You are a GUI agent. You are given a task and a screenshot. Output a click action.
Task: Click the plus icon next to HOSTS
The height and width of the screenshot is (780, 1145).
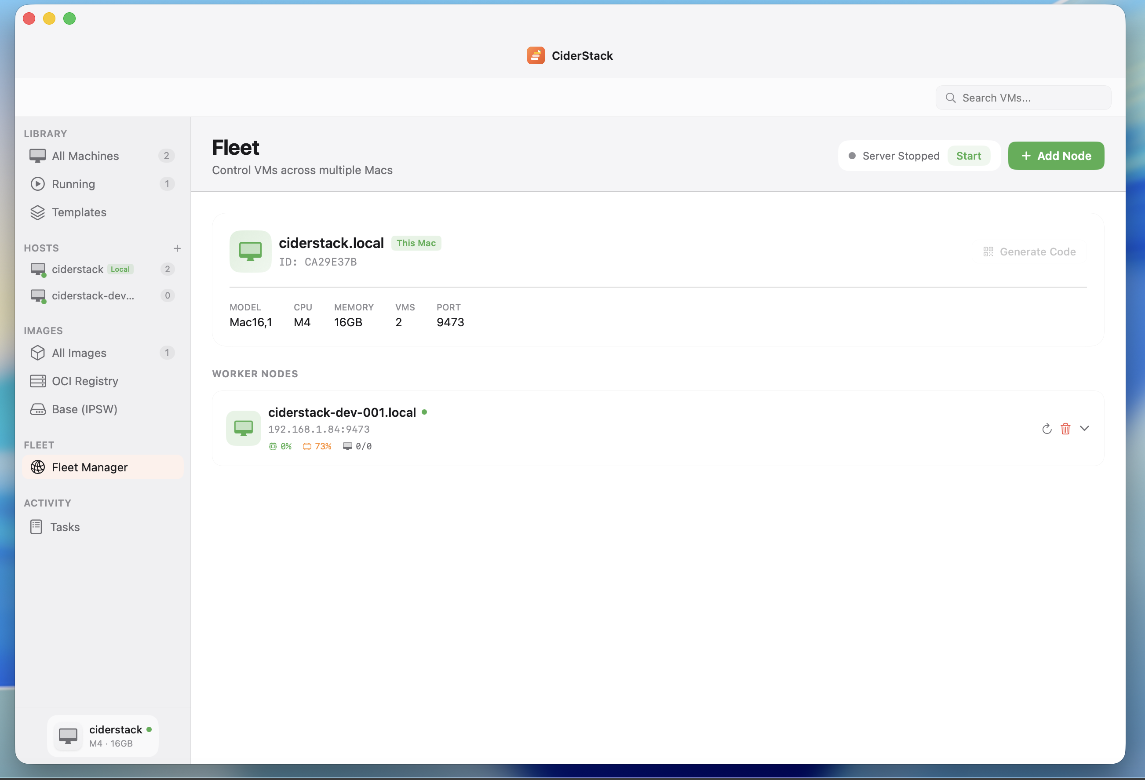click(x=177, y=248)
